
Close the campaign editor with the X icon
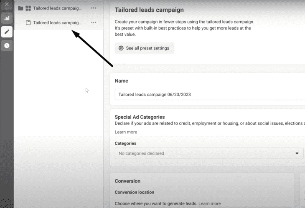(x=7, y=5)
